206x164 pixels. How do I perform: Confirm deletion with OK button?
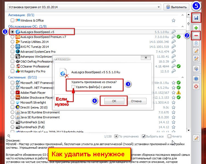tap(114, 101)
